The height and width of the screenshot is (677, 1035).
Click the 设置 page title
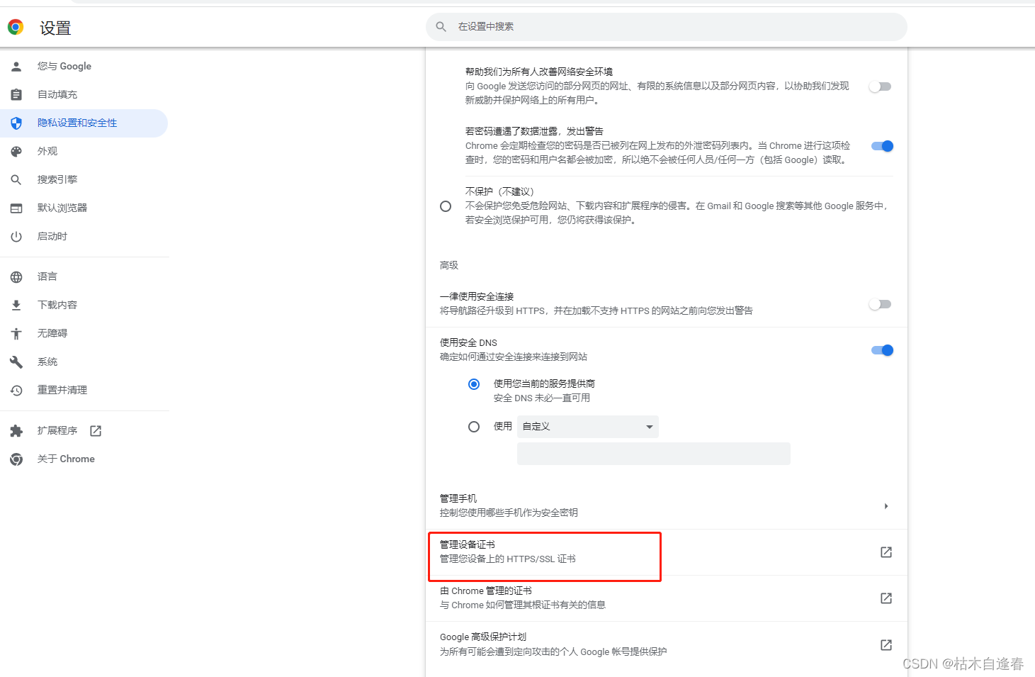click(x=55, y=28)
